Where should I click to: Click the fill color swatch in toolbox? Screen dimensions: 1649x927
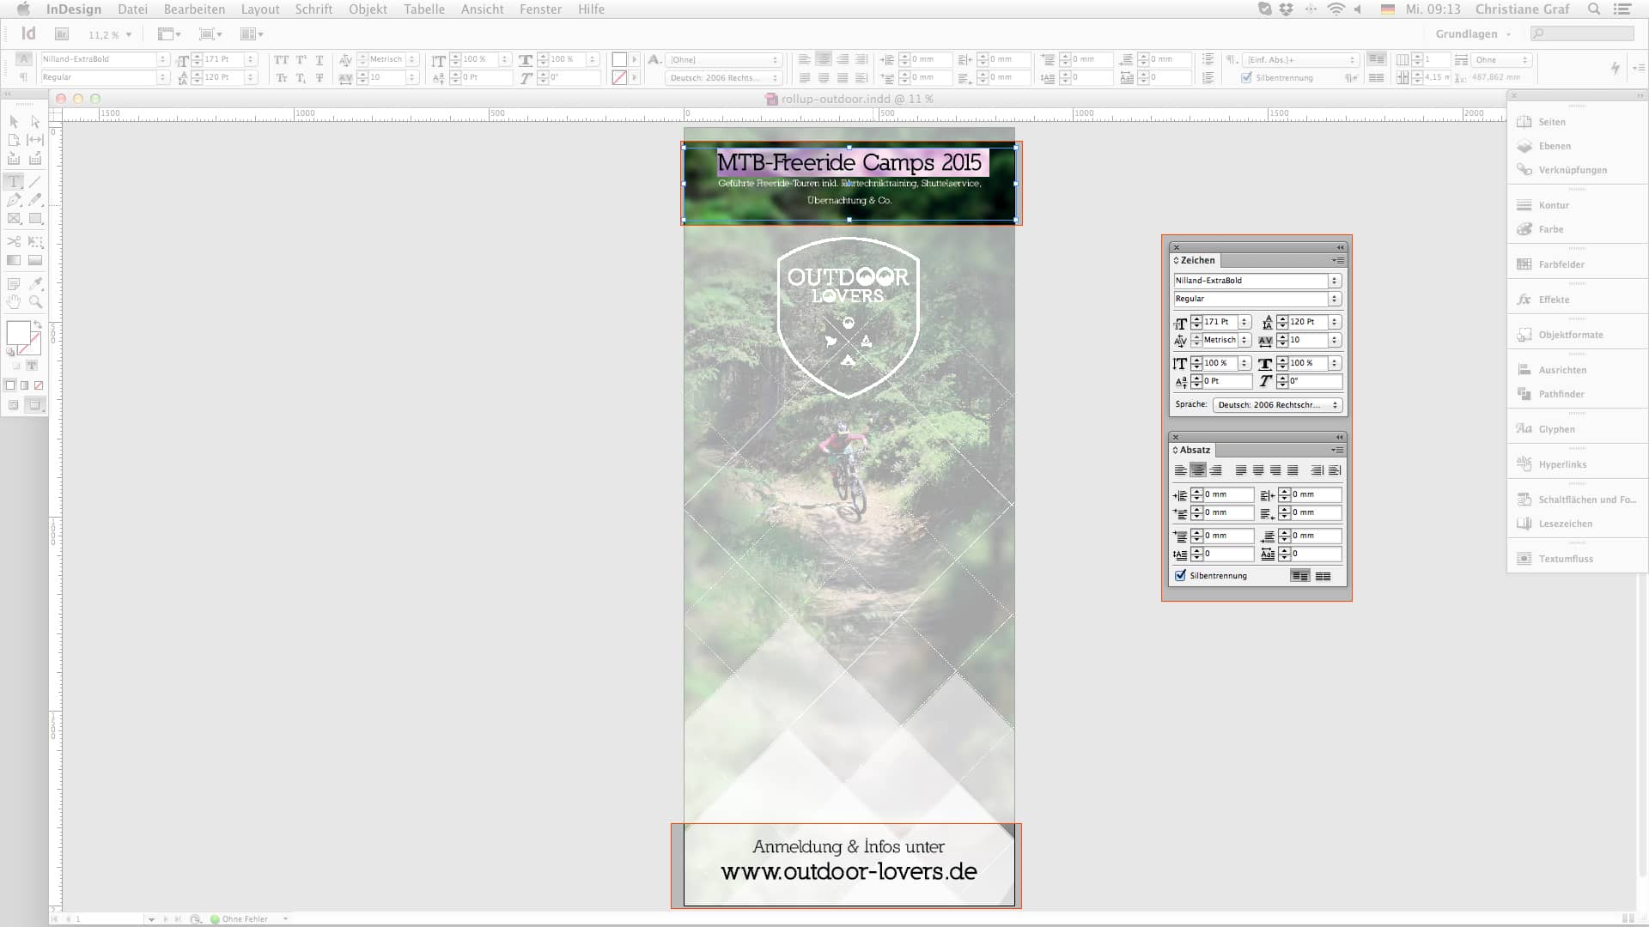click(x=18, y=332)
